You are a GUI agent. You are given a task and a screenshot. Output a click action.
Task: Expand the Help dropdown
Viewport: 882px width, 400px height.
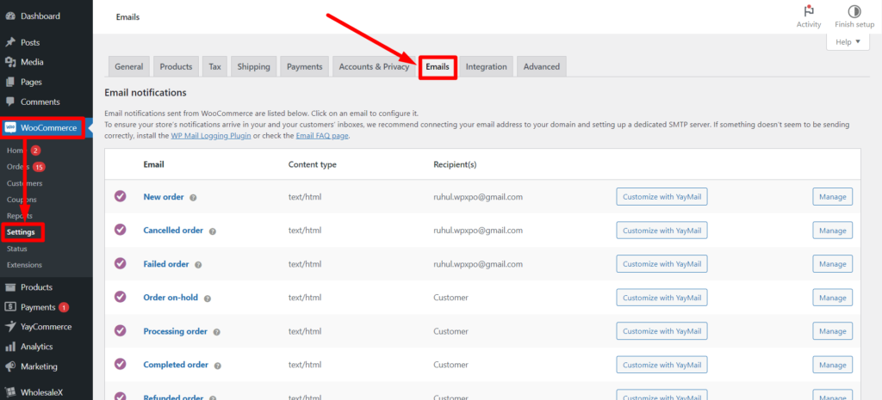click(x=848, y=41)
